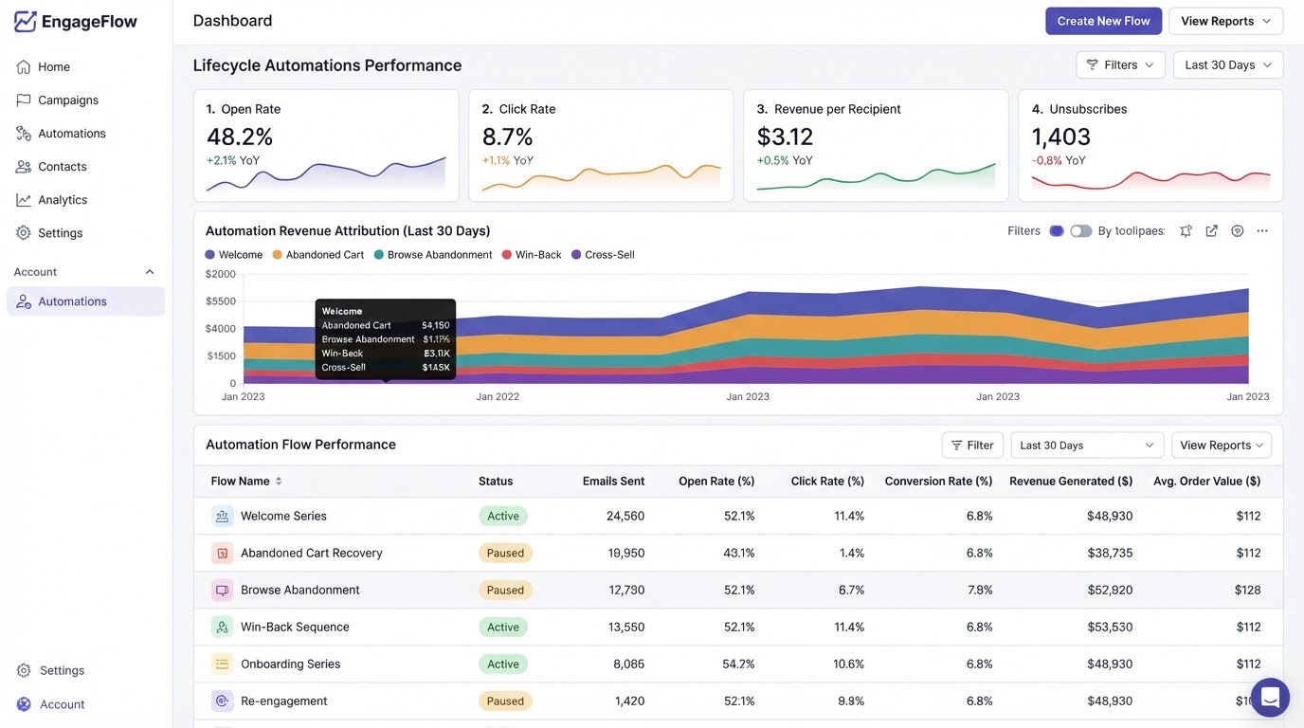This screenshot has width=1304, height=728.
Task: Click Create New Flow button
Action: 1103,21
